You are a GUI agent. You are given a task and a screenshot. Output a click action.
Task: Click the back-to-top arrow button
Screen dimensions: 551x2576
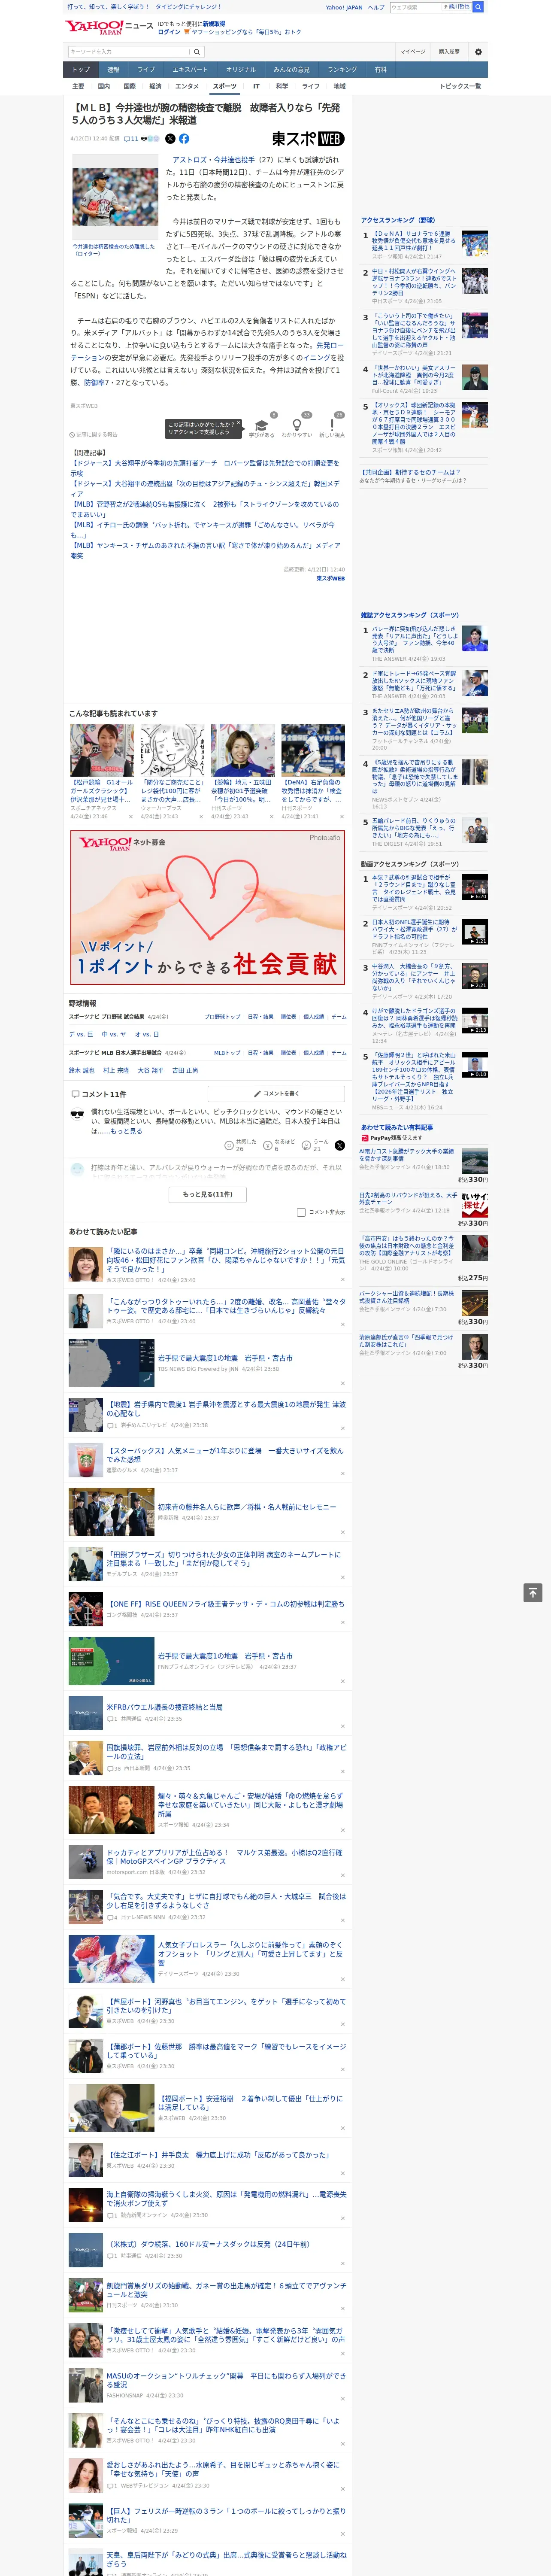click(x=533, y=1593)
